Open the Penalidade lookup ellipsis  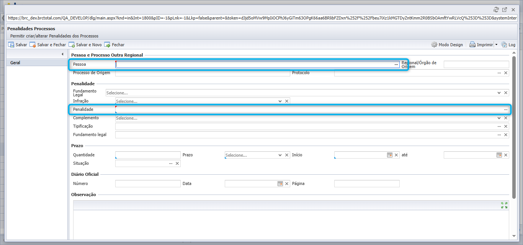click(506, 110)
